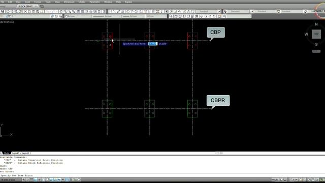Click the Zoom Realtime icon
Viewport: 325px width, 183px height.
[x=65, y=11]
